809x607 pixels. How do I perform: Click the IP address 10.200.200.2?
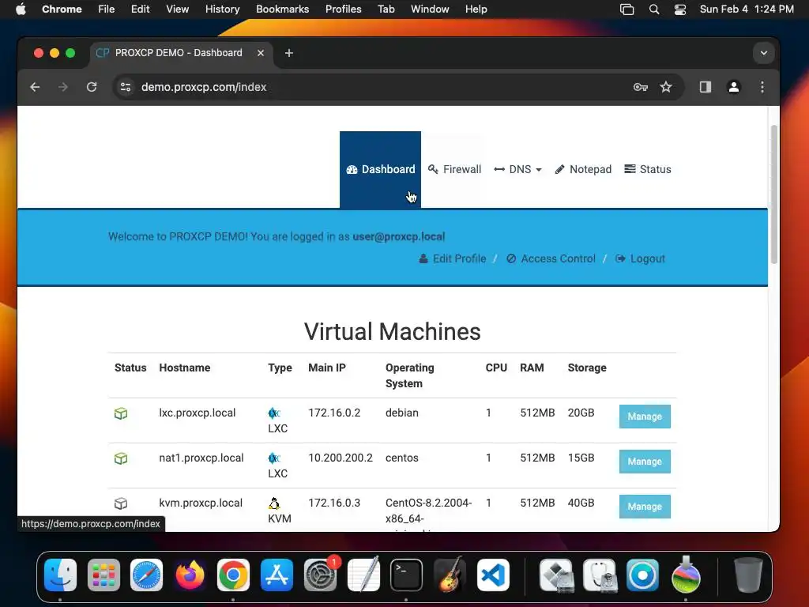click(341, 458)
